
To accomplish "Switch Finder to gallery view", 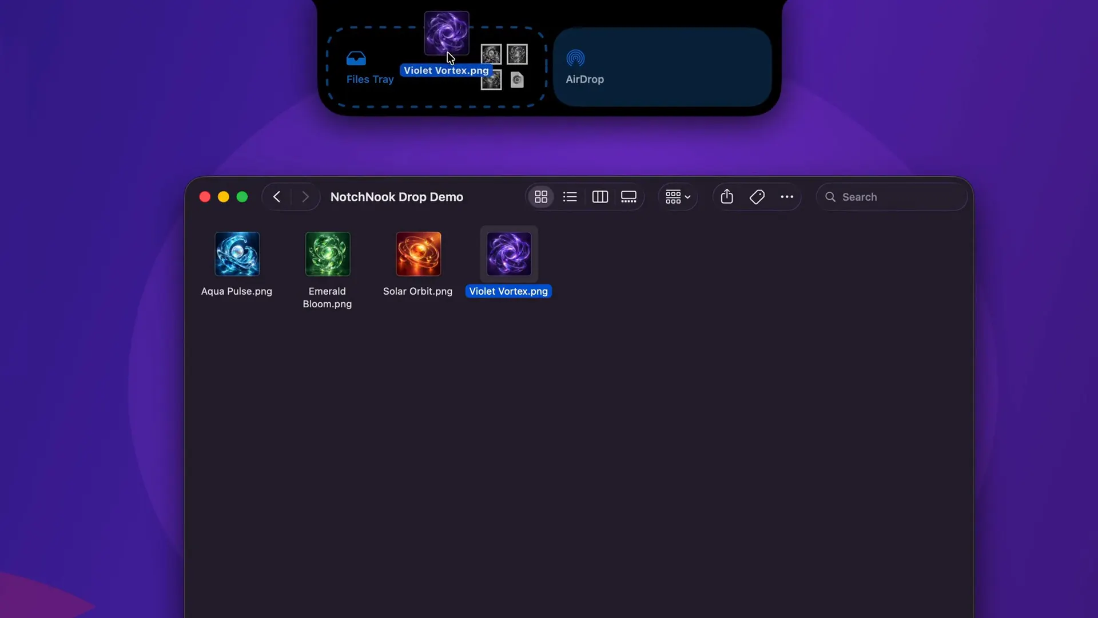I will tap(628, 197).
